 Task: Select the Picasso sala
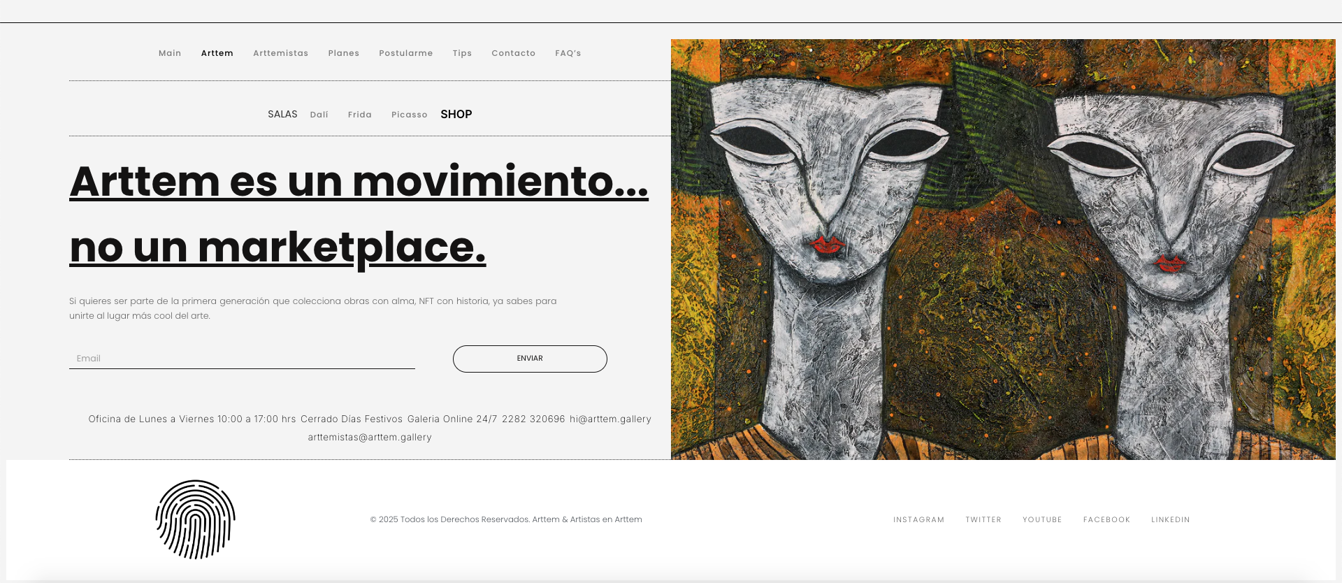click(x=410, y=115)
